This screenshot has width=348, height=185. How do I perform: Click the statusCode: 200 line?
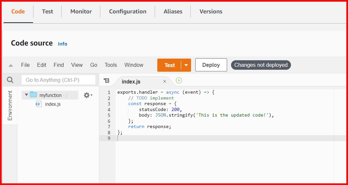[x=161, y=110]
